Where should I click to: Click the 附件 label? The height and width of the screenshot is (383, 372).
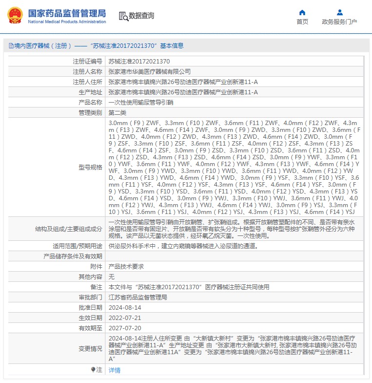(x=96, y=267)
